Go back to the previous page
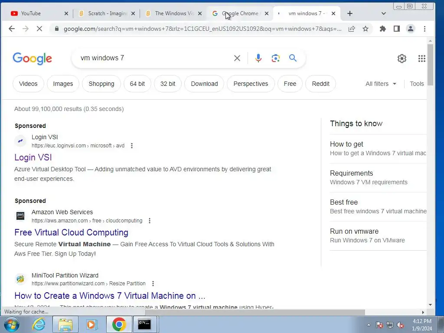444x333 pixels. point(12,29)
